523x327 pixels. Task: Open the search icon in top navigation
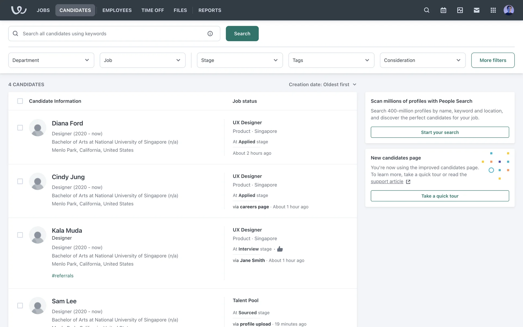[x=427, y=10]
